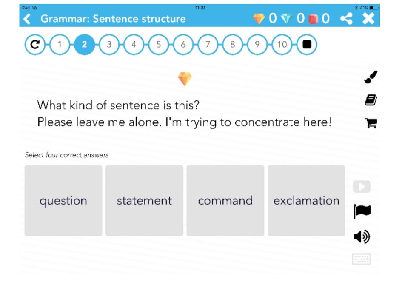Go to question 10 step
Screen dimensions: 402x299
tap(282, 44)
